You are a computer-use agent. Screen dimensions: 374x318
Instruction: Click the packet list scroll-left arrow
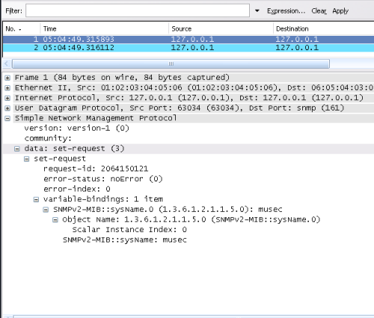[7, 63]
